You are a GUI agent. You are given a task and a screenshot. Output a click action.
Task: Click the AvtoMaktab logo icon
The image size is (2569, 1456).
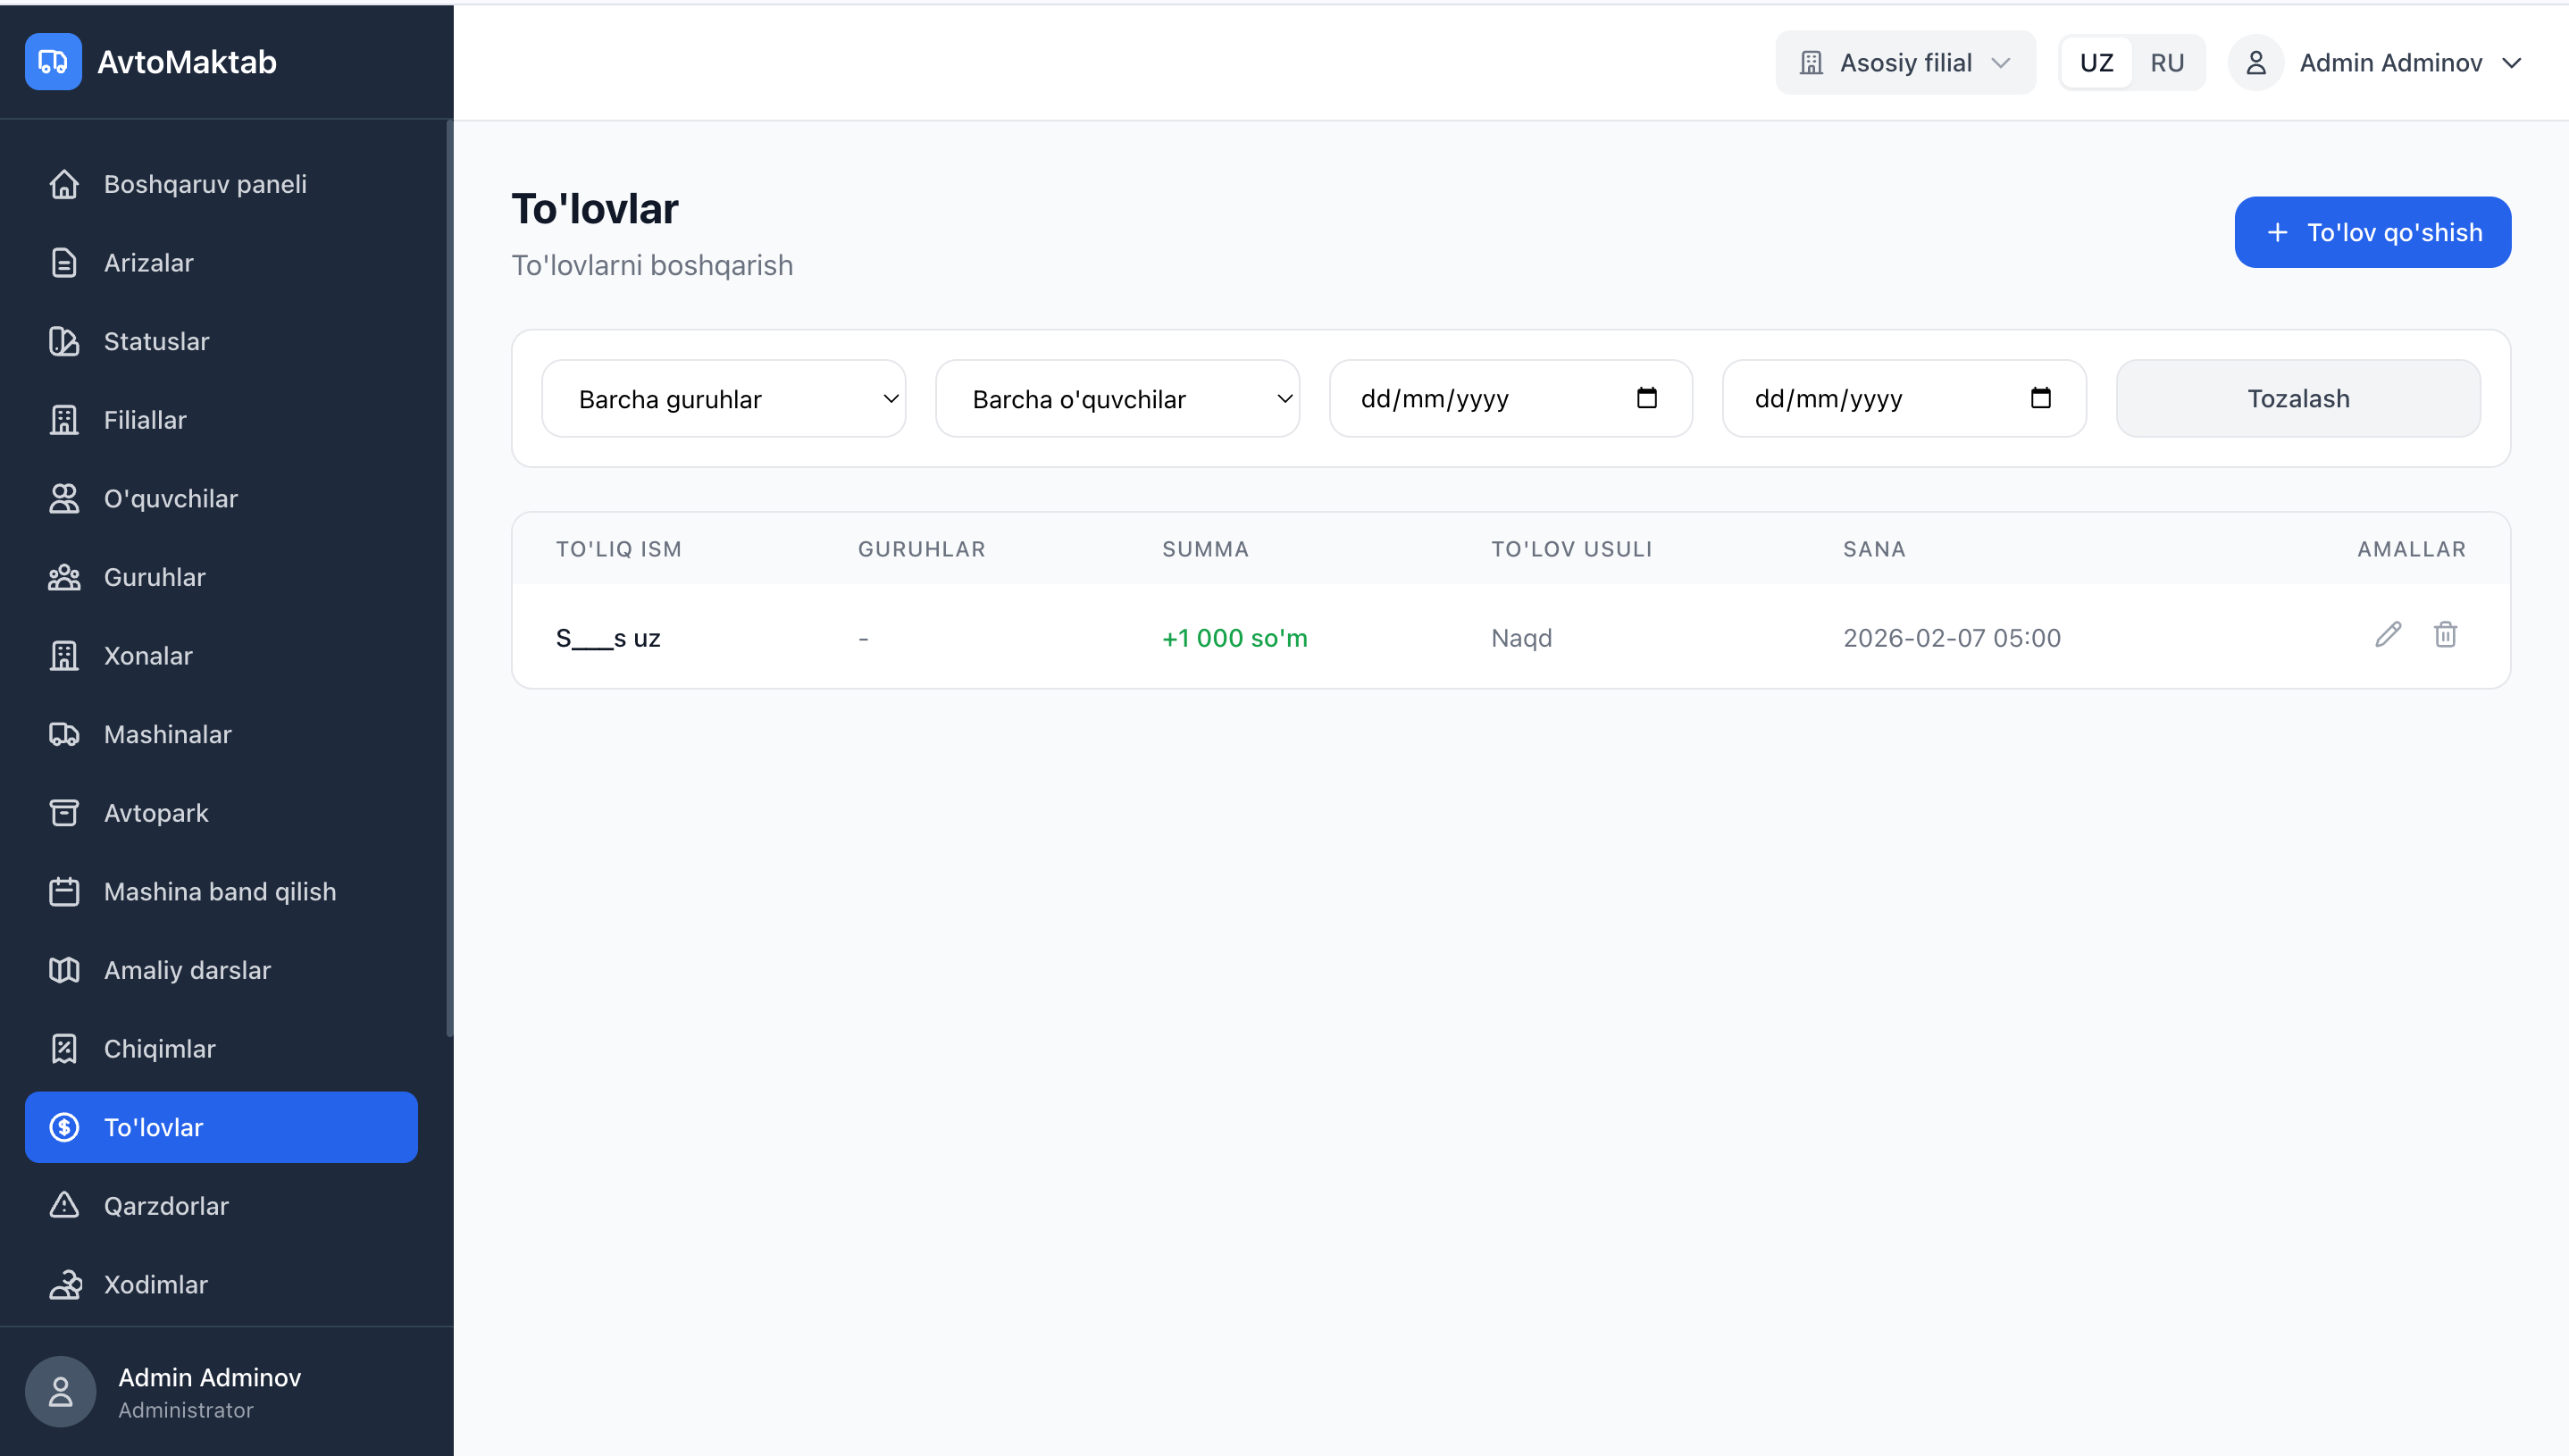pos(53,62)
